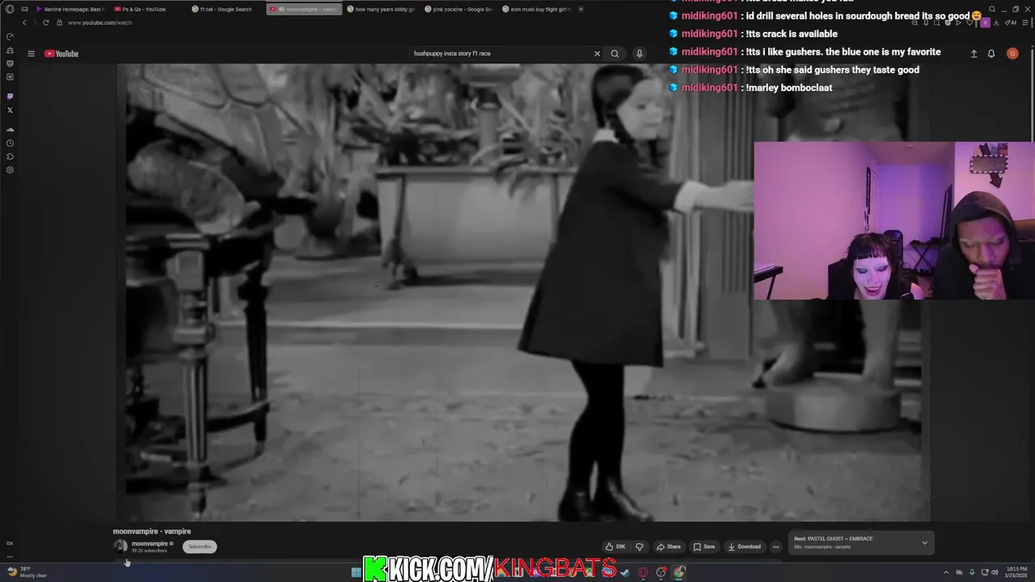This screenshot has height=582, width=1035.
Task: Switch to elon musk buy flight girl tab
Action: point(536,9)
